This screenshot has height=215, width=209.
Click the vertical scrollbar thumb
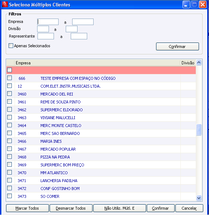(199, 130)
